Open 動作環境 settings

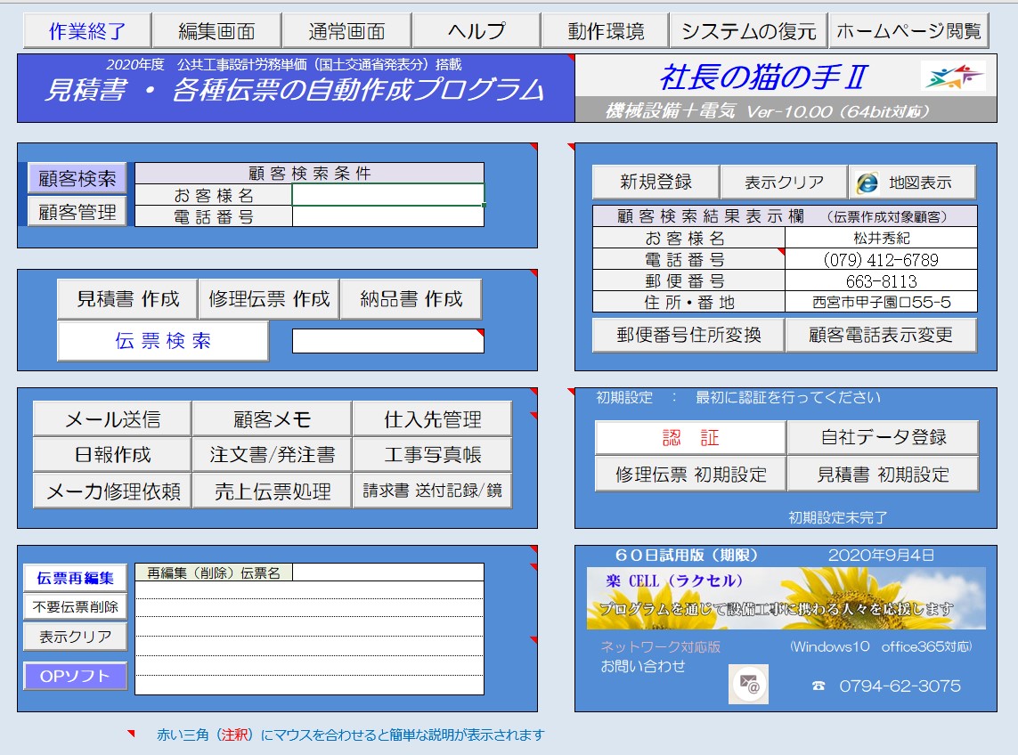[605, 30]
